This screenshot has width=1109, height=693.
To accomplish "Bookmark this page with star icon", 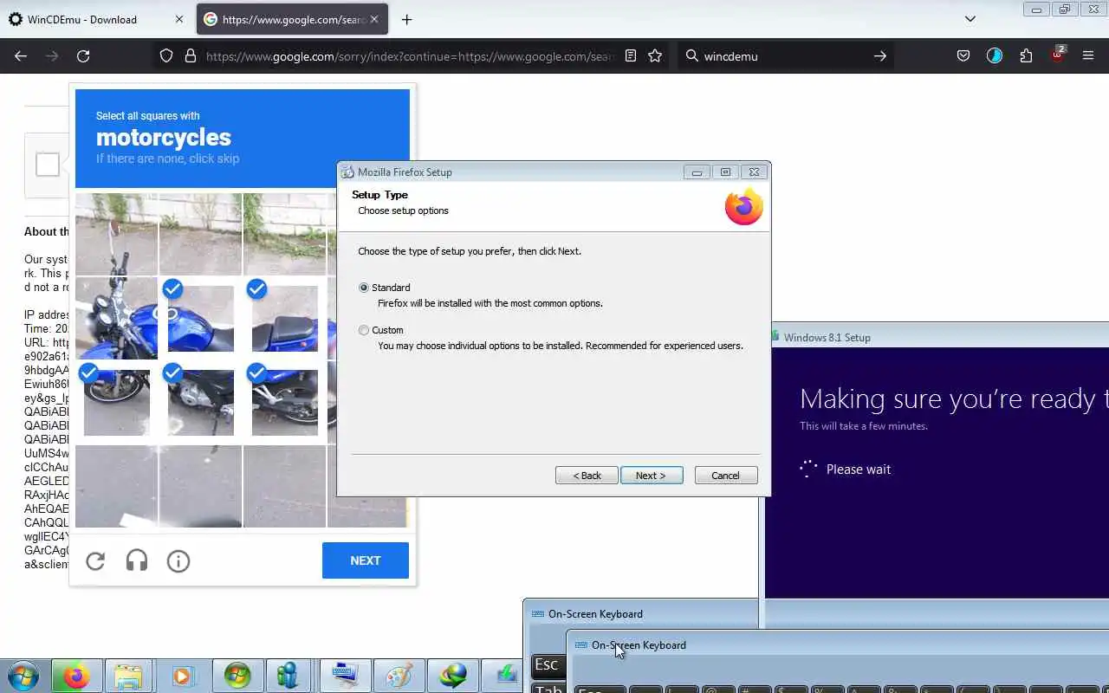I will [x=655, y=55].
